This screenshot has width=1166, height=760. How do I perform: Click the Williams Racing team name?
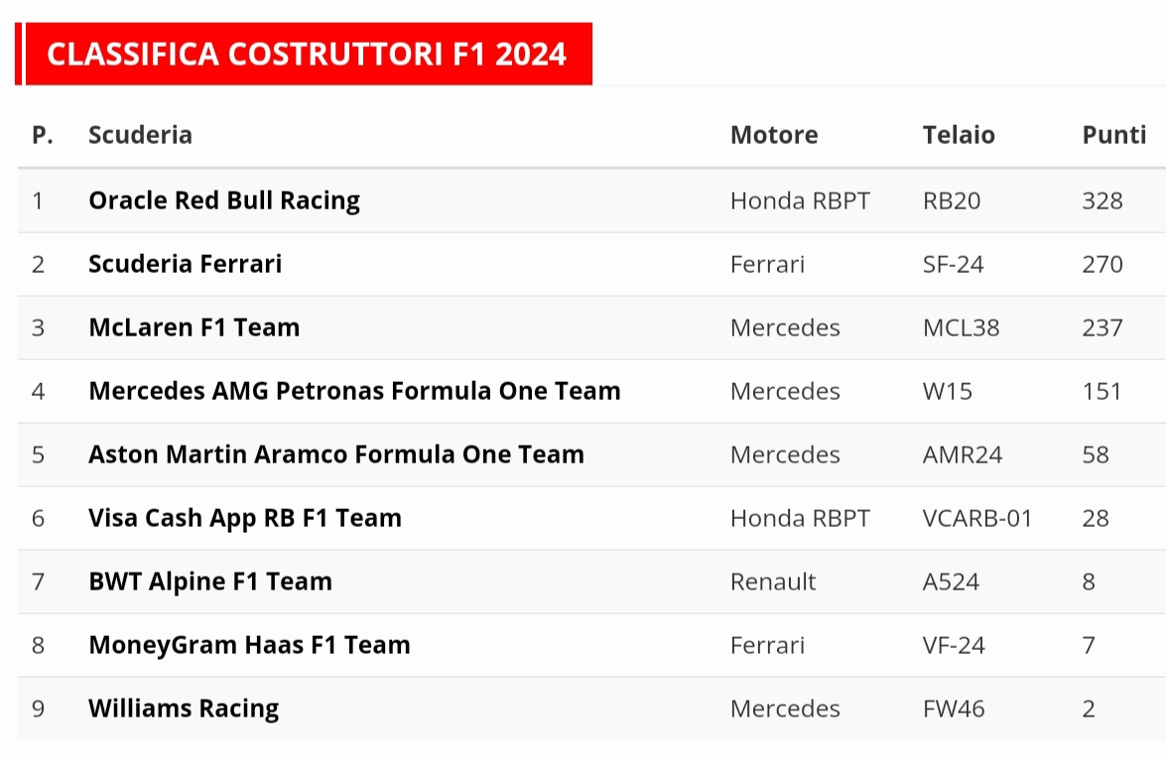[x=184, y=708]
